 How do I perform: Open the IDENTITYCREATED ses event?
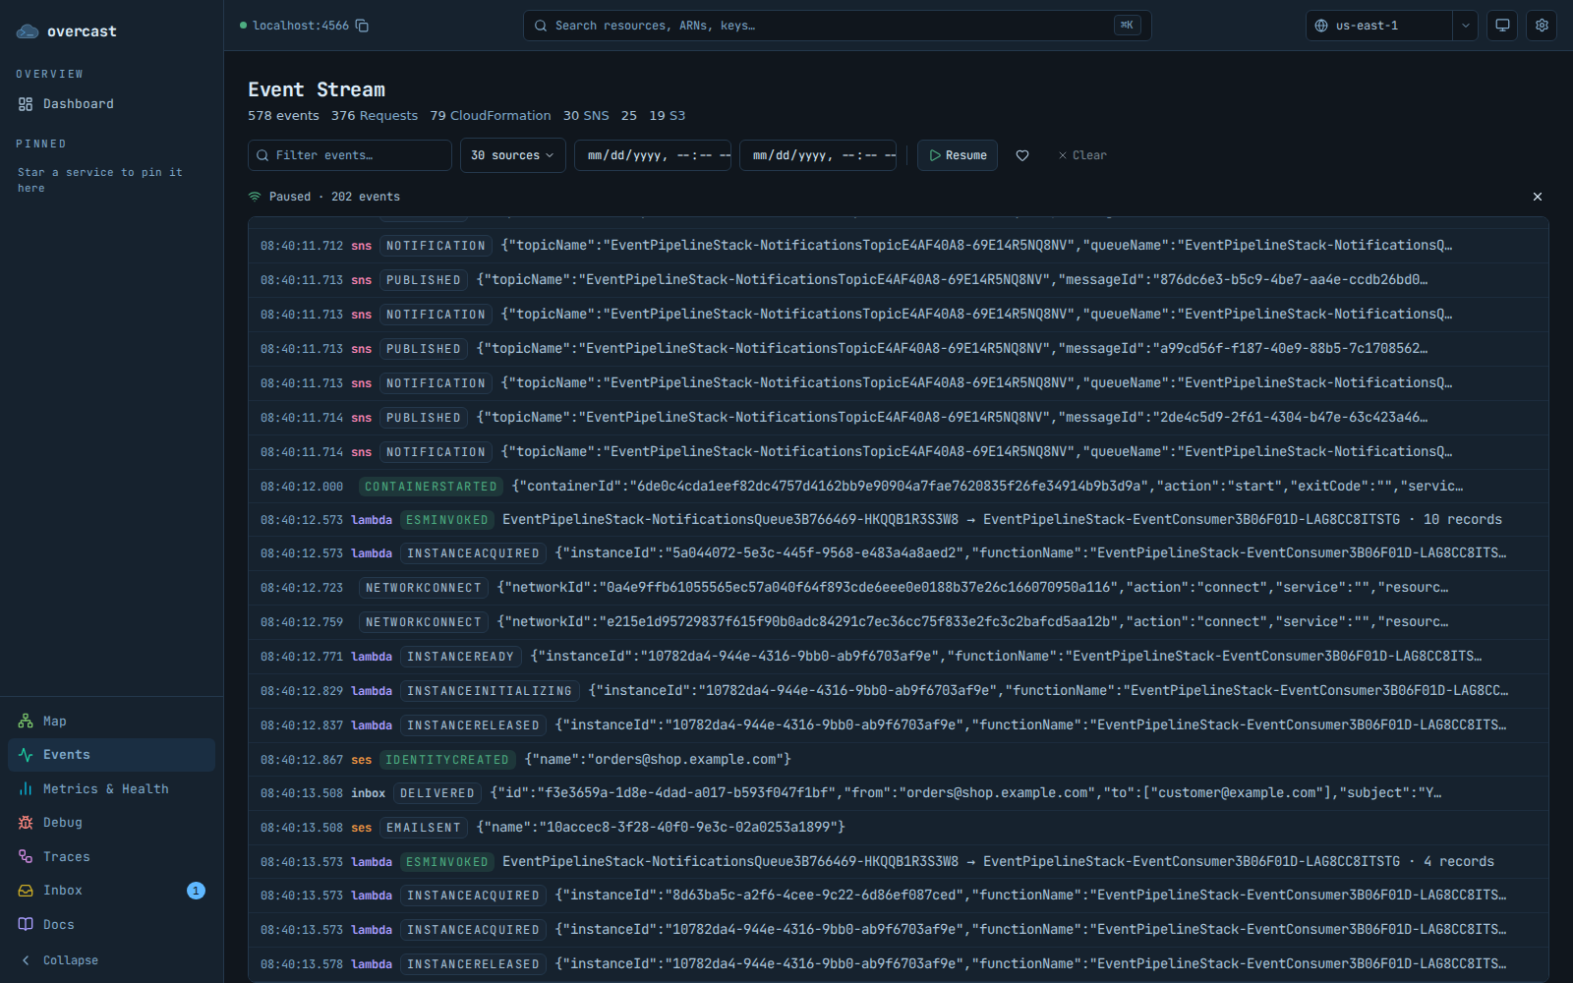tap(898, 760)
